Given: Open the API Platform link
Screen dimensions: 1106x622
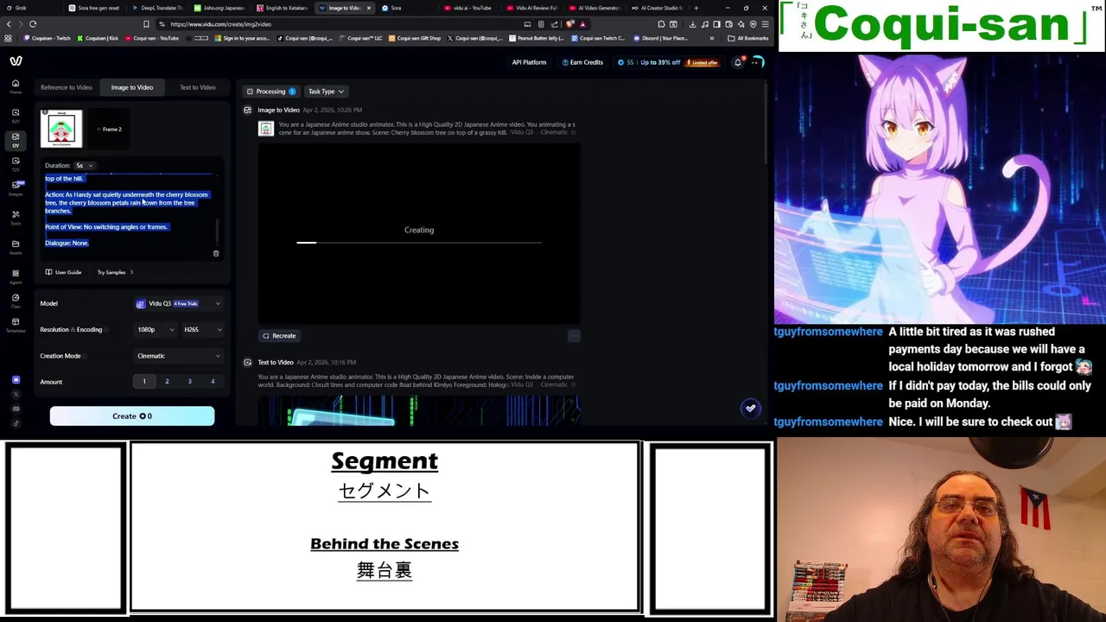Looking at the screenshot, I should click(529, 62).
